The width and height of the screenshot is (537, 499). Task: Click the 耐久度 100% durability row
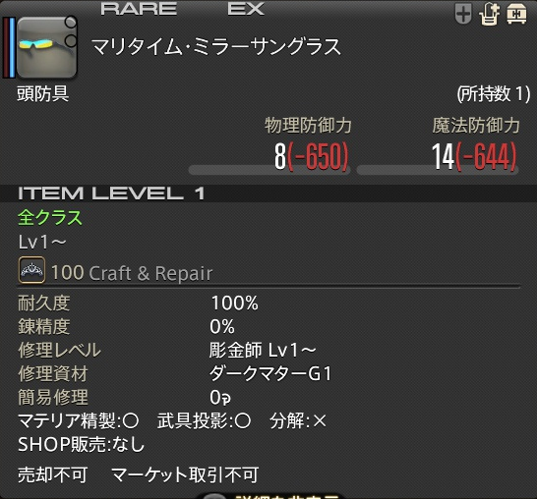(x=138, y=303)
